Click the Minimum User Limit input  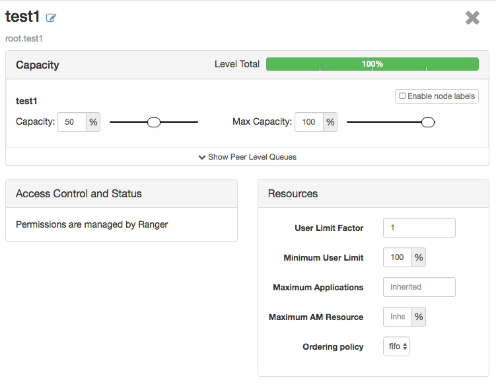[398, 257]
